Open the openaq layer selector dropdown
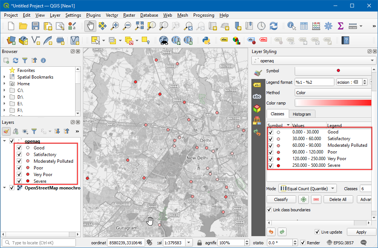This screenshot has width=378, height=248. pos(372,60)
